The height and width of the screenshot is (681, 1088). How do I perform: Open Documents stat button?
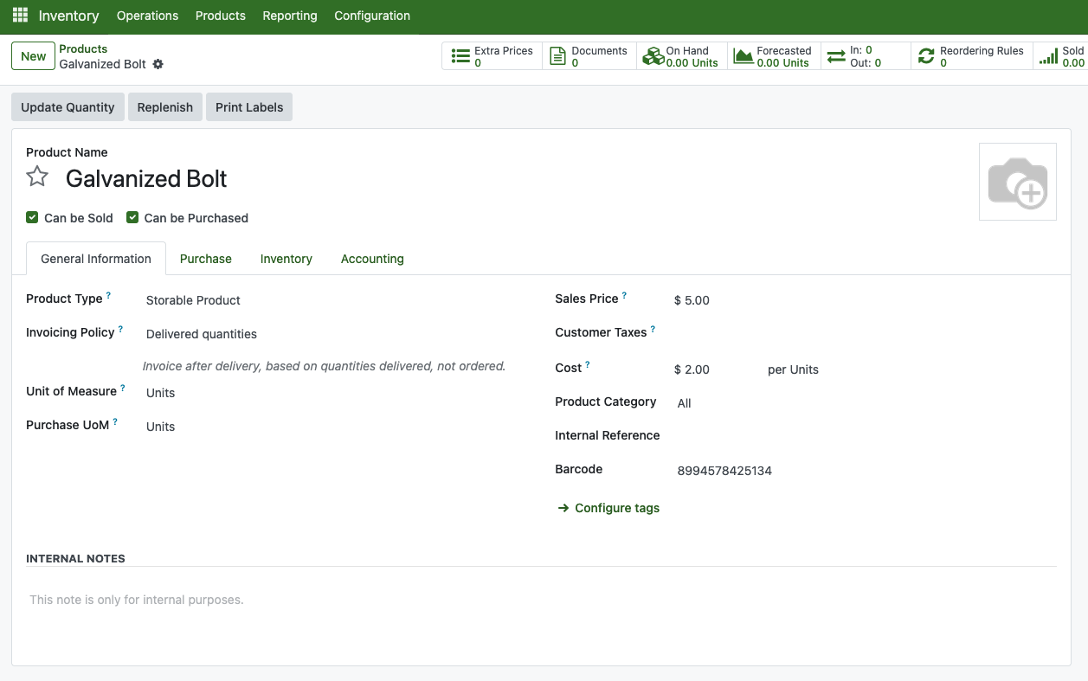tap(557, 56)
